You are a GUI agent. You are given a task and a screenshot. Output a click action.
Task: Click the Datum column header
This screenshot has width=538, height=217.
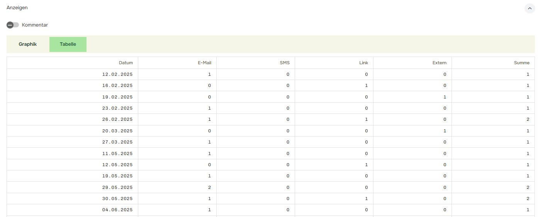pos(126,63)
